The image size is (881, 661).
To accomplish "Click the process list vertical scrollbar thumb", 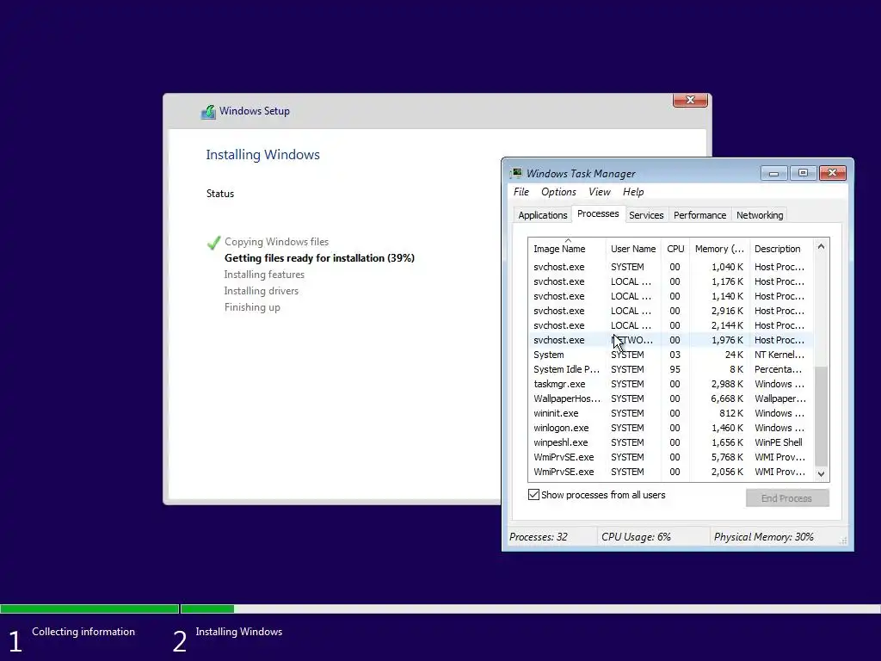I will (x=821, y=416).
